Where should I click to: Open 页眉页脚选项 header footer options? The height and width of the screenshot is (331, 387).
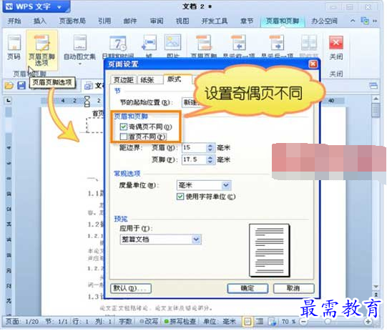tap(41, 50)
